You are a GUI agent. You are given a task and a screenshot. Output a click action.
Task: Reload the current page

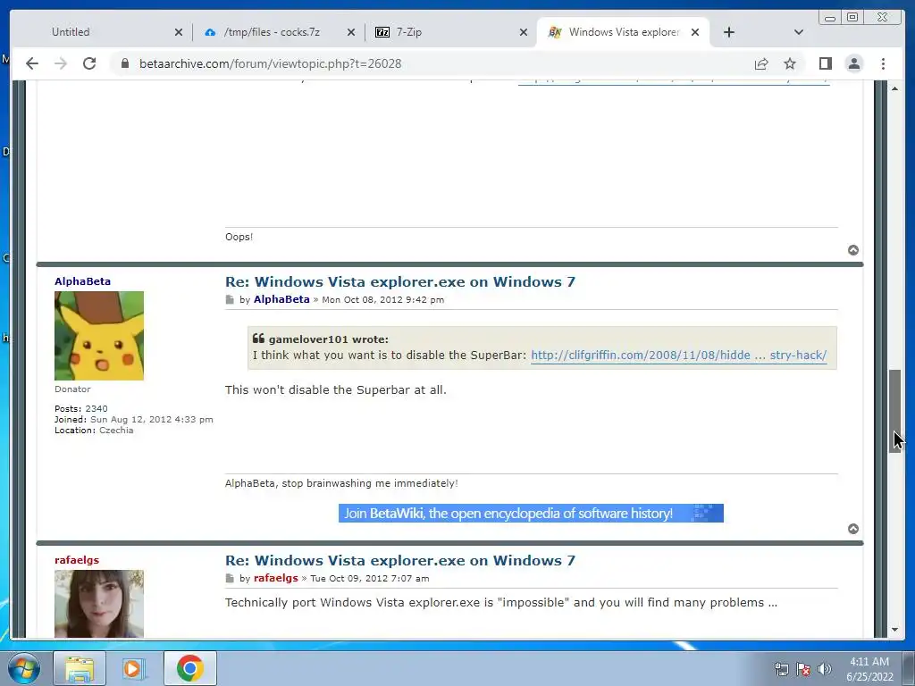coord(89,63)
